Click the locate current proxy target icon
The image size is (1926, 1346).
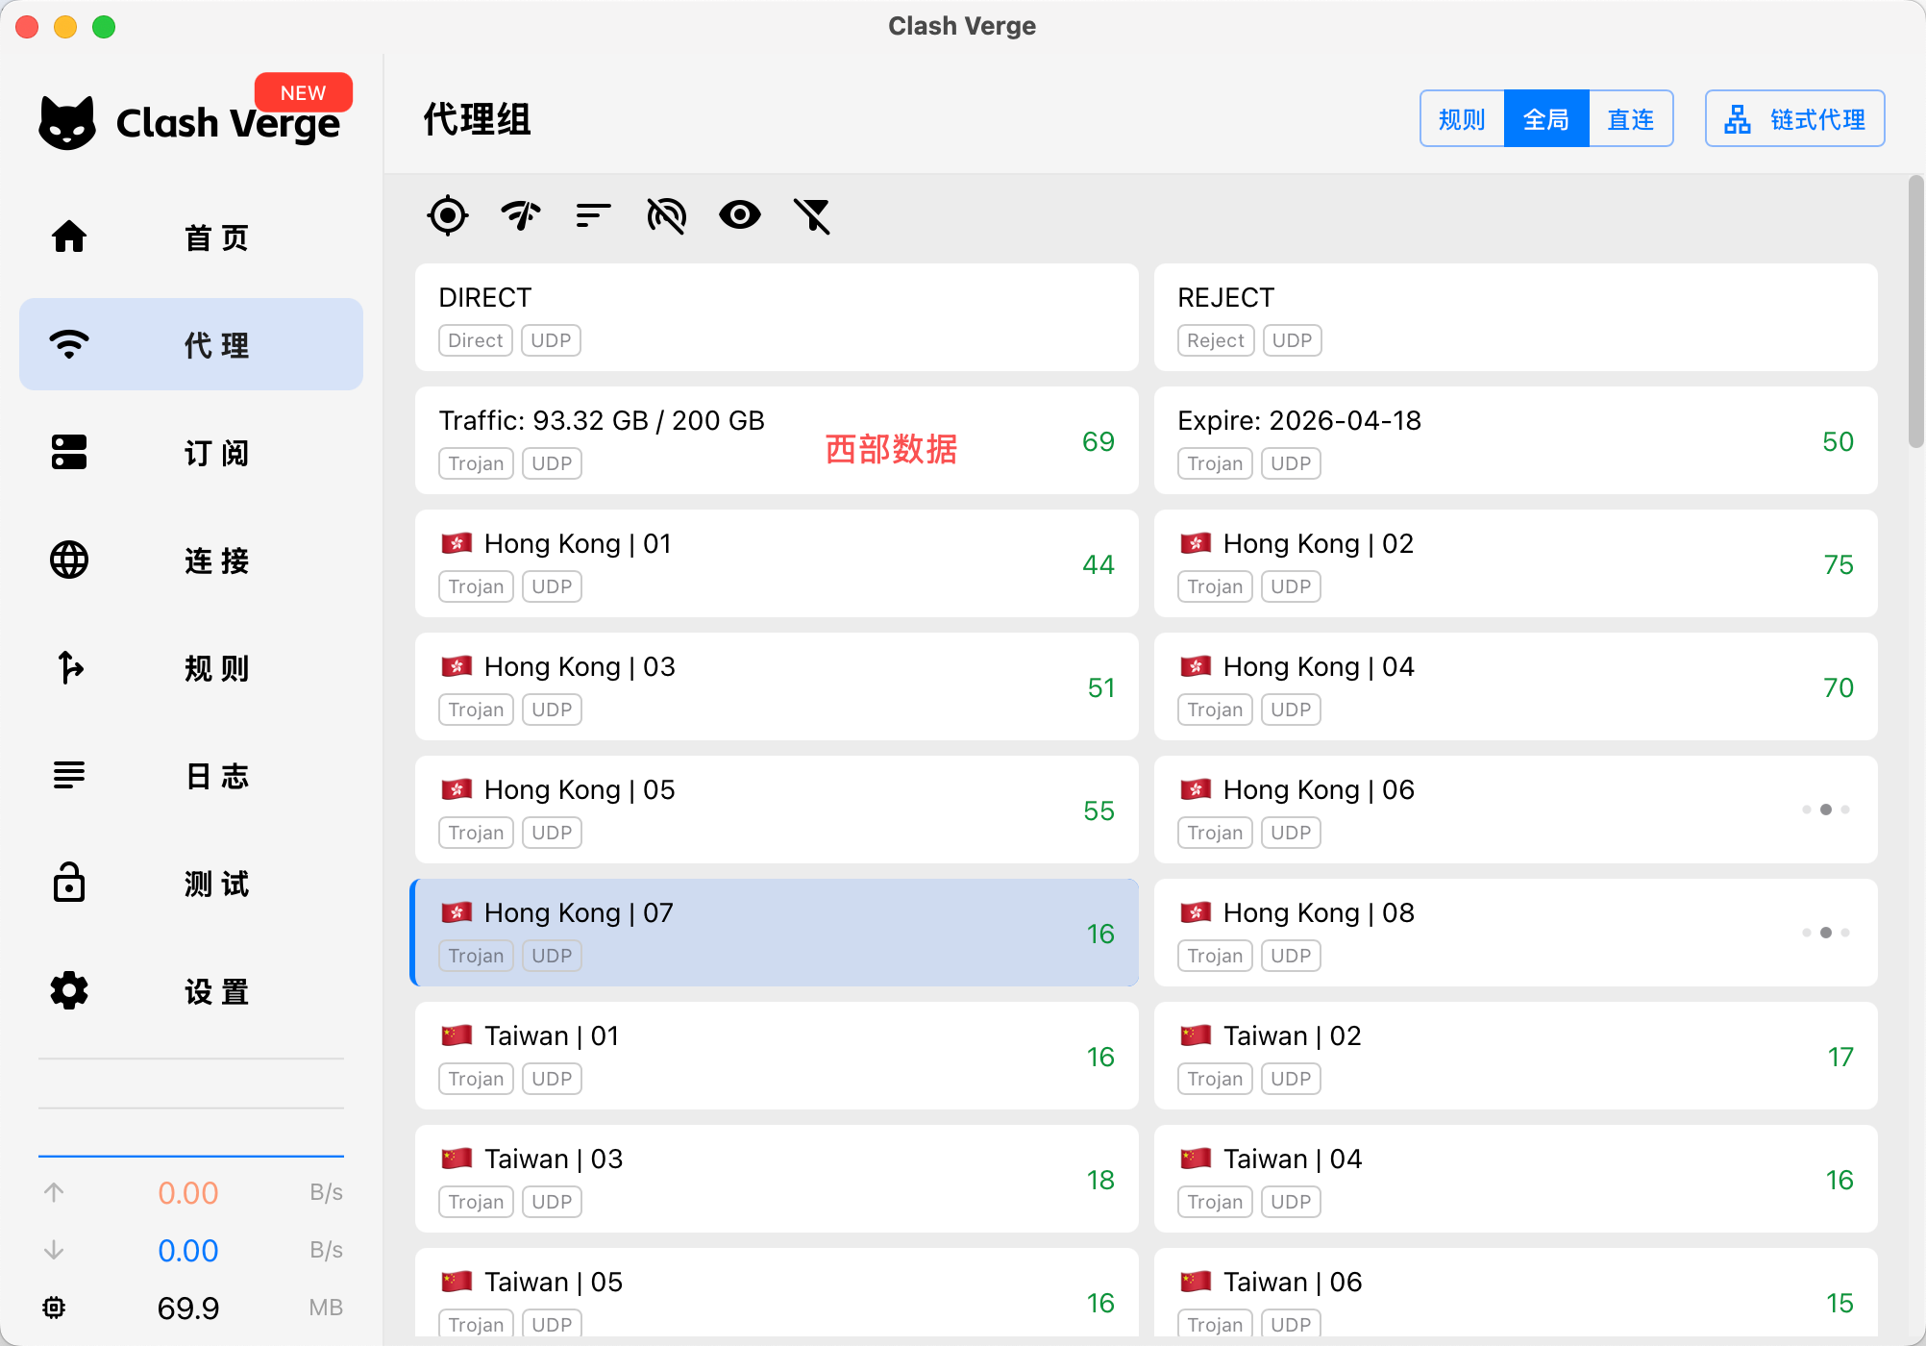448,215
